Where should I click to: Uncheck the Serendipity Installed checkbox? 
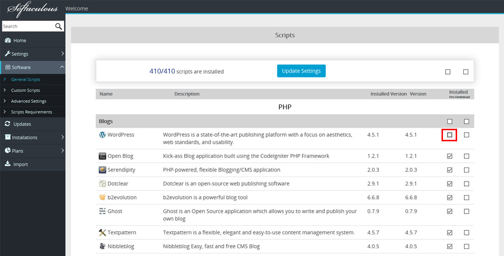tap(450, 169)
